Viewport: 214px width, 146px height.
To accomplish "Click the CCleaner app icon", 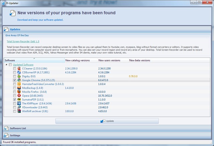I will coord(19,69).
